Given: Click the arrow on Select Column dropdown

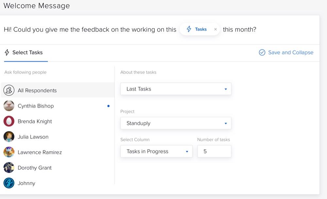Looking at the screenshot, I should tap(187, 152).
